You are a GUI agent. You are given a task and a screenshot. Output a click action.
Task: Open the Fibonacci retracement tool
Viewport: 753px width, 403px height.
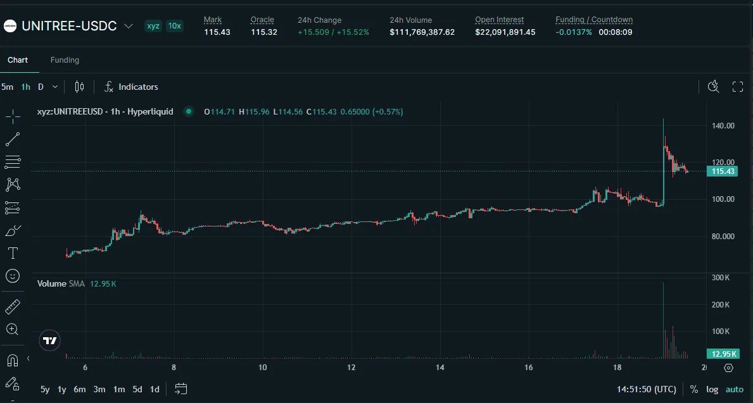pos(13,162)
